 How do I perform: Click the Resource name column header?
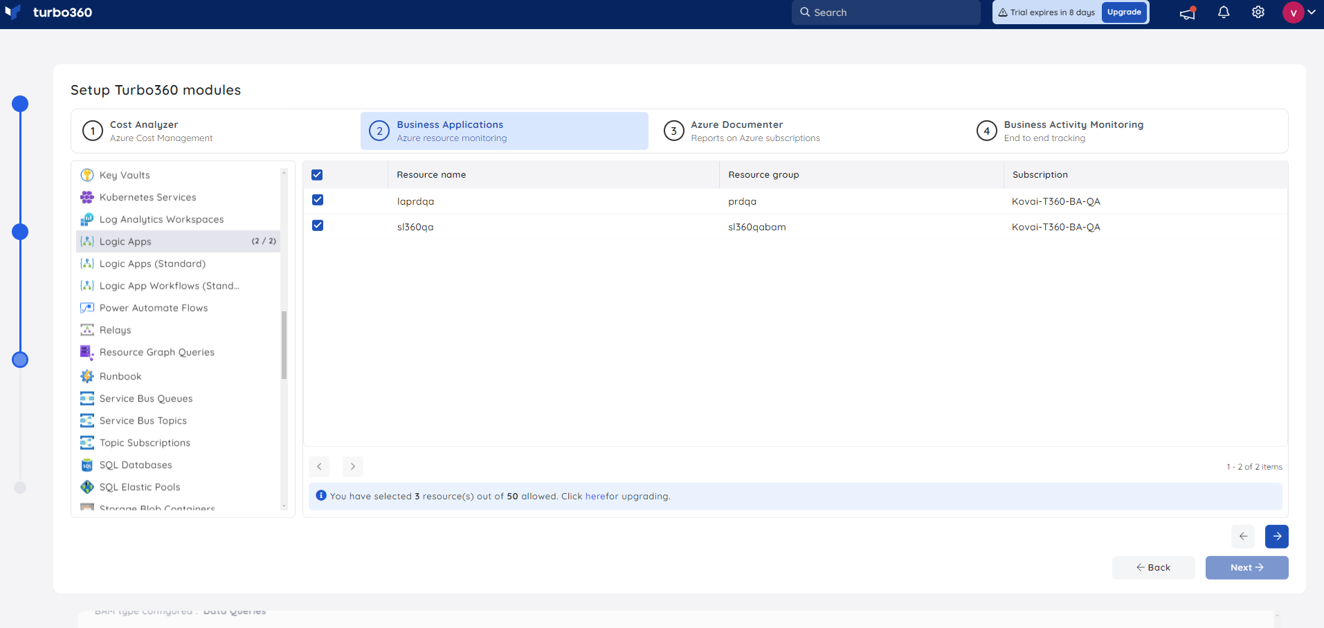coord(554,175)
